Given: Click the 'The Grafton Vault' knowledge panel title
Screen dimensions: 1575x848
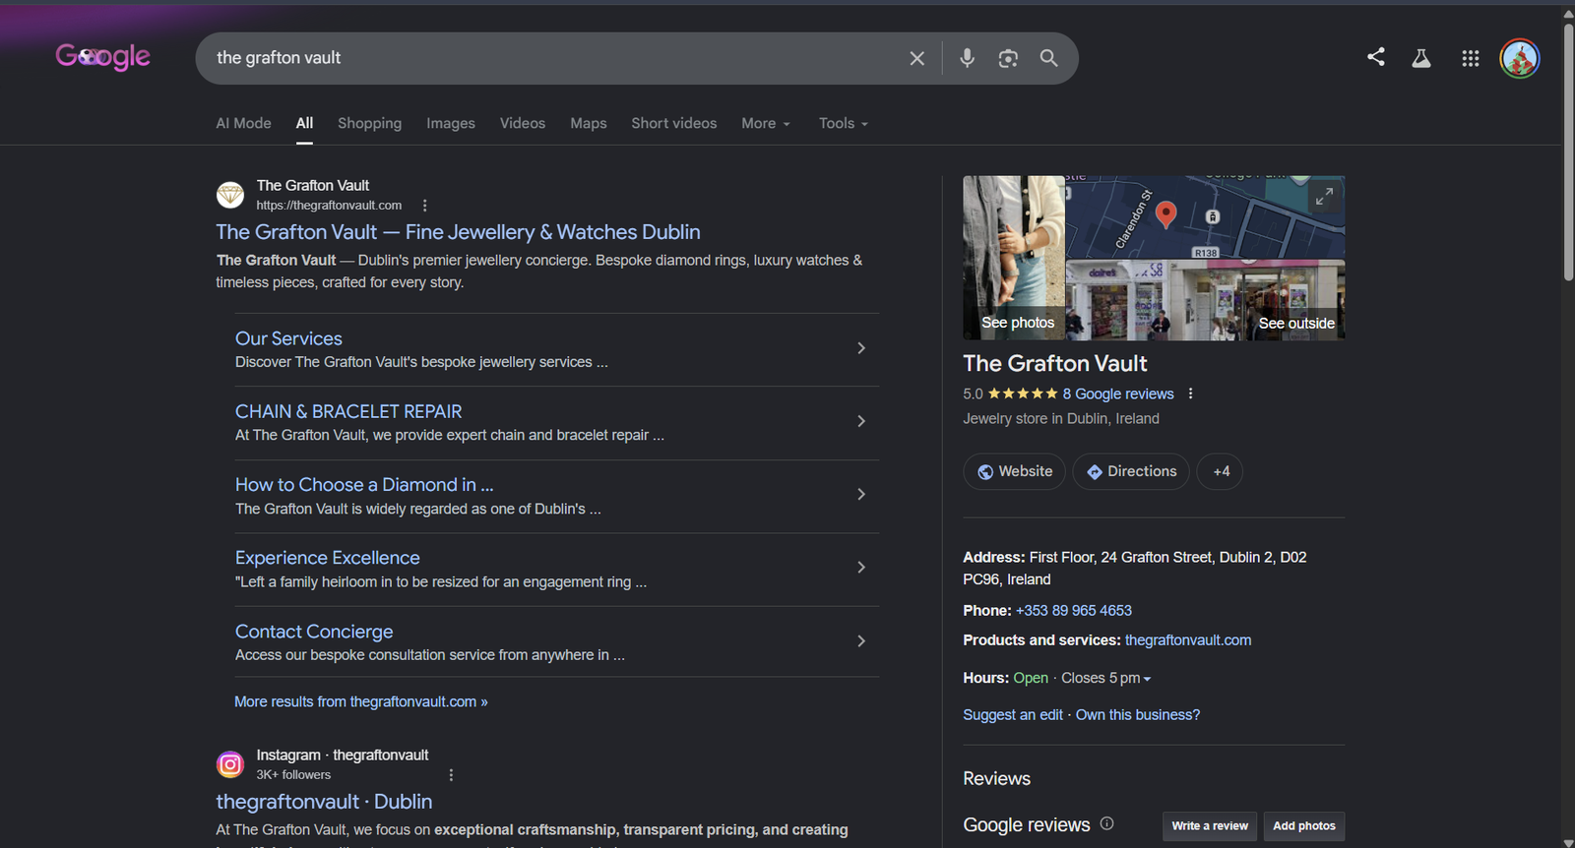Looking at the screenshot, I should click(x=1055, y=364).
